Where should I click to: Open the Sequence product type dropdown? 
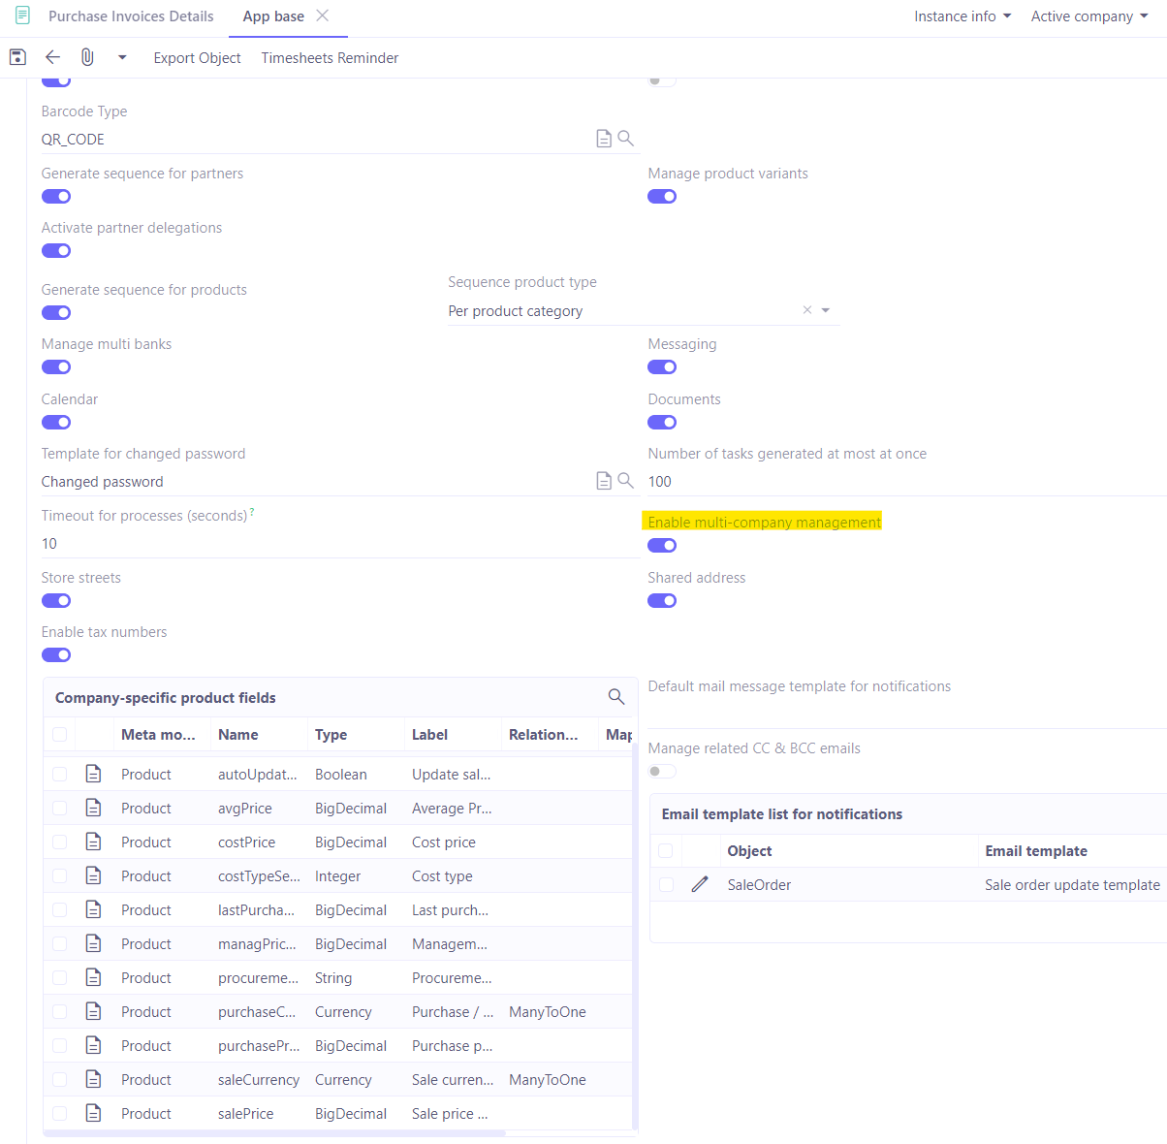825,310
